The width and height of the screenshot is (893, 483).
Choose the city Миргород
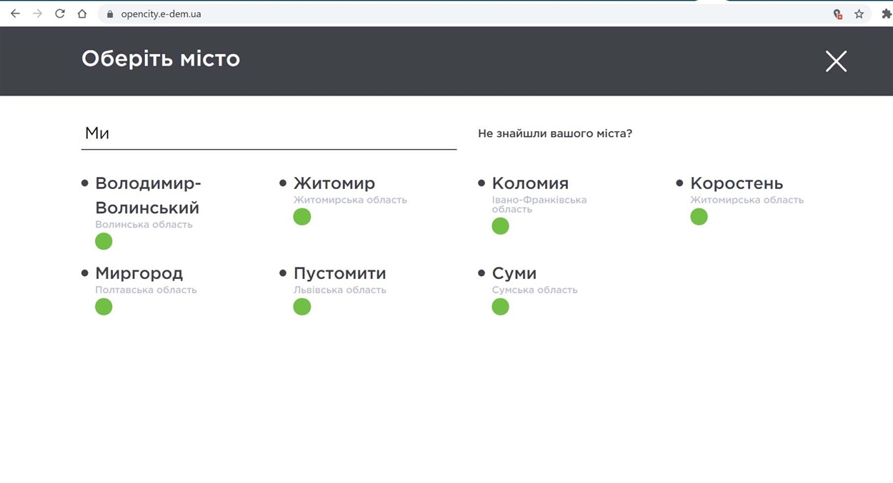[x=139, y=273]
